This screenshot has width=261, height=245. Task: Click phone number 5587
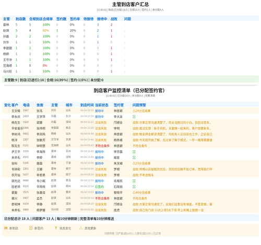coord(26,111)
